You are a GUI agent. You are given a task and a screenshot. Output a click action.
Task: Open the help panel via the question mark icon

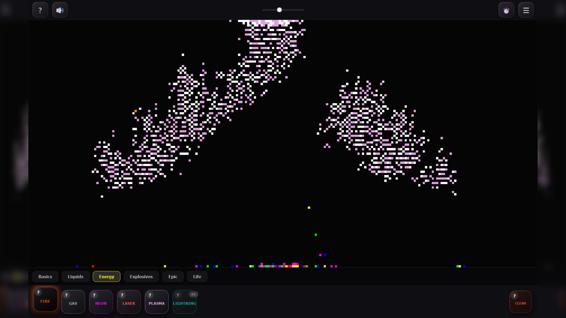(x=40, y=10)
